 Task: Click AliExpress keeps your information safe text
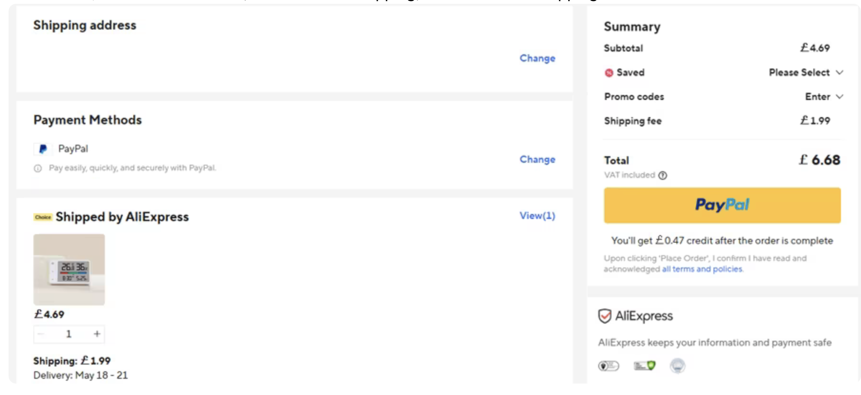click(715, 343)
